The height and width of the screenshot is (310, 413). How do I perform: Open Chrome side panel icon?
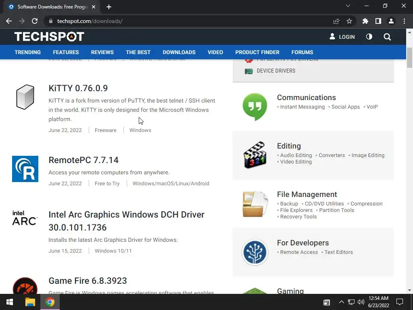(x=378, y=21)
